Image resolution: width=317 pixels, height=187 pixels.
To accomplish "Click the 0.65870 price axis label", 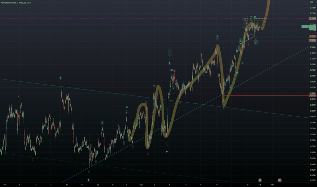I will coord(313,180).
